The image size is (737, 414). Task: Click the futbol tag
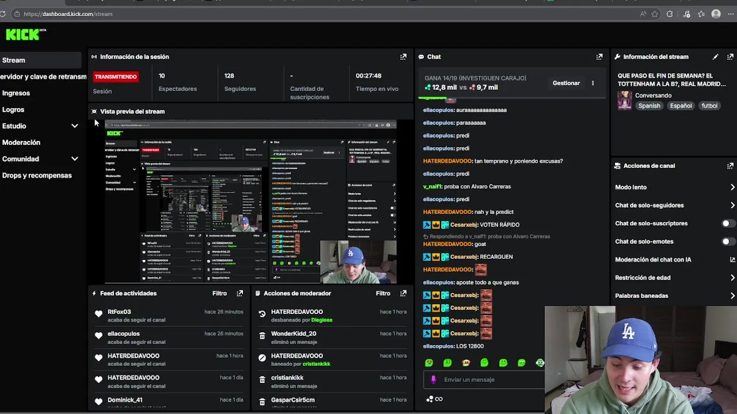coord(709,106)
